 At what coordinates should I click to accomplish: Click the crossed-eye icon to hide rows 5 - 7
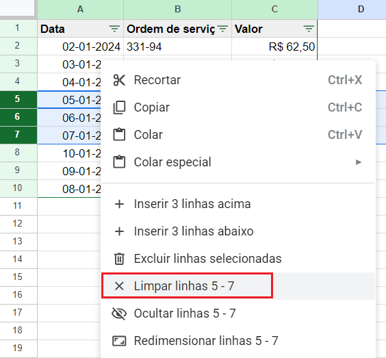click(x=119, y=314)
